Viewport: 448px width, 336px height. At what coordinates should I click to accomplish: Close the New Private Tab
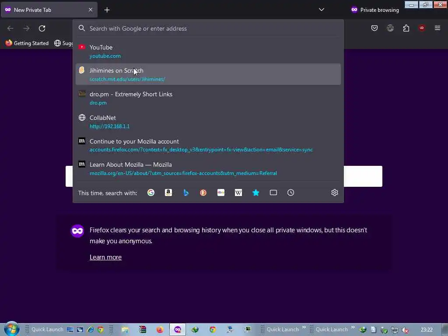pyautogui.click(x=91, y=10)
